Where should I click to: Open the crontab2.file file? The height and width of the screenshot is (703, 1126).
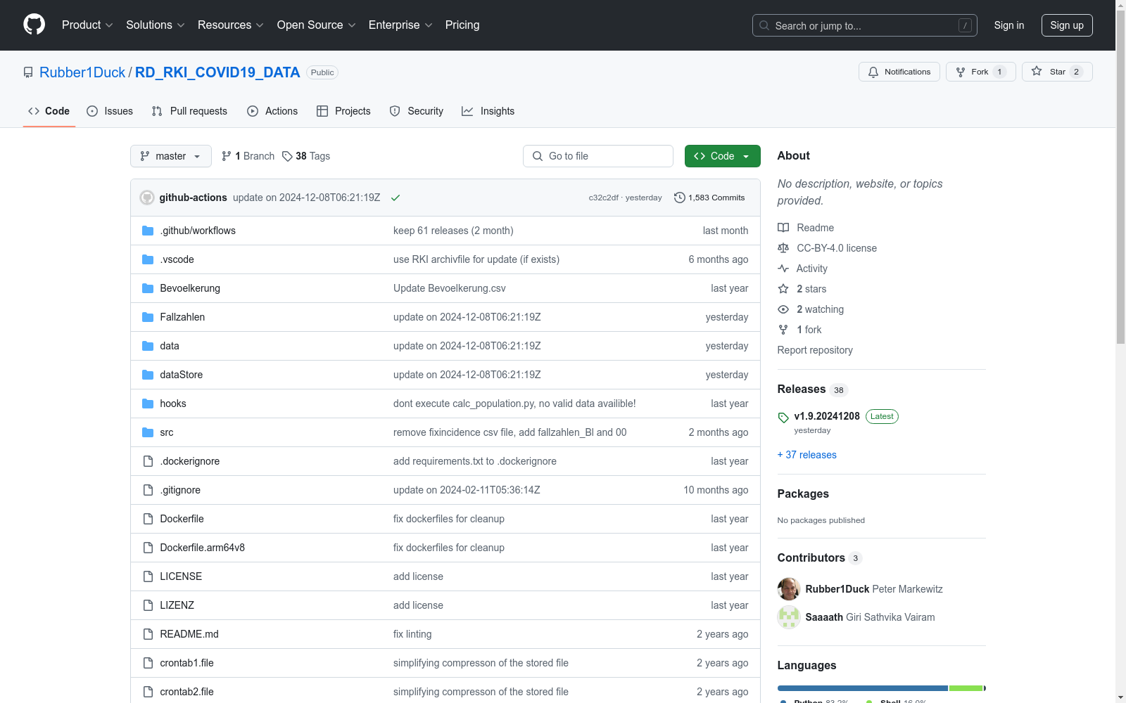click(187, 692)
